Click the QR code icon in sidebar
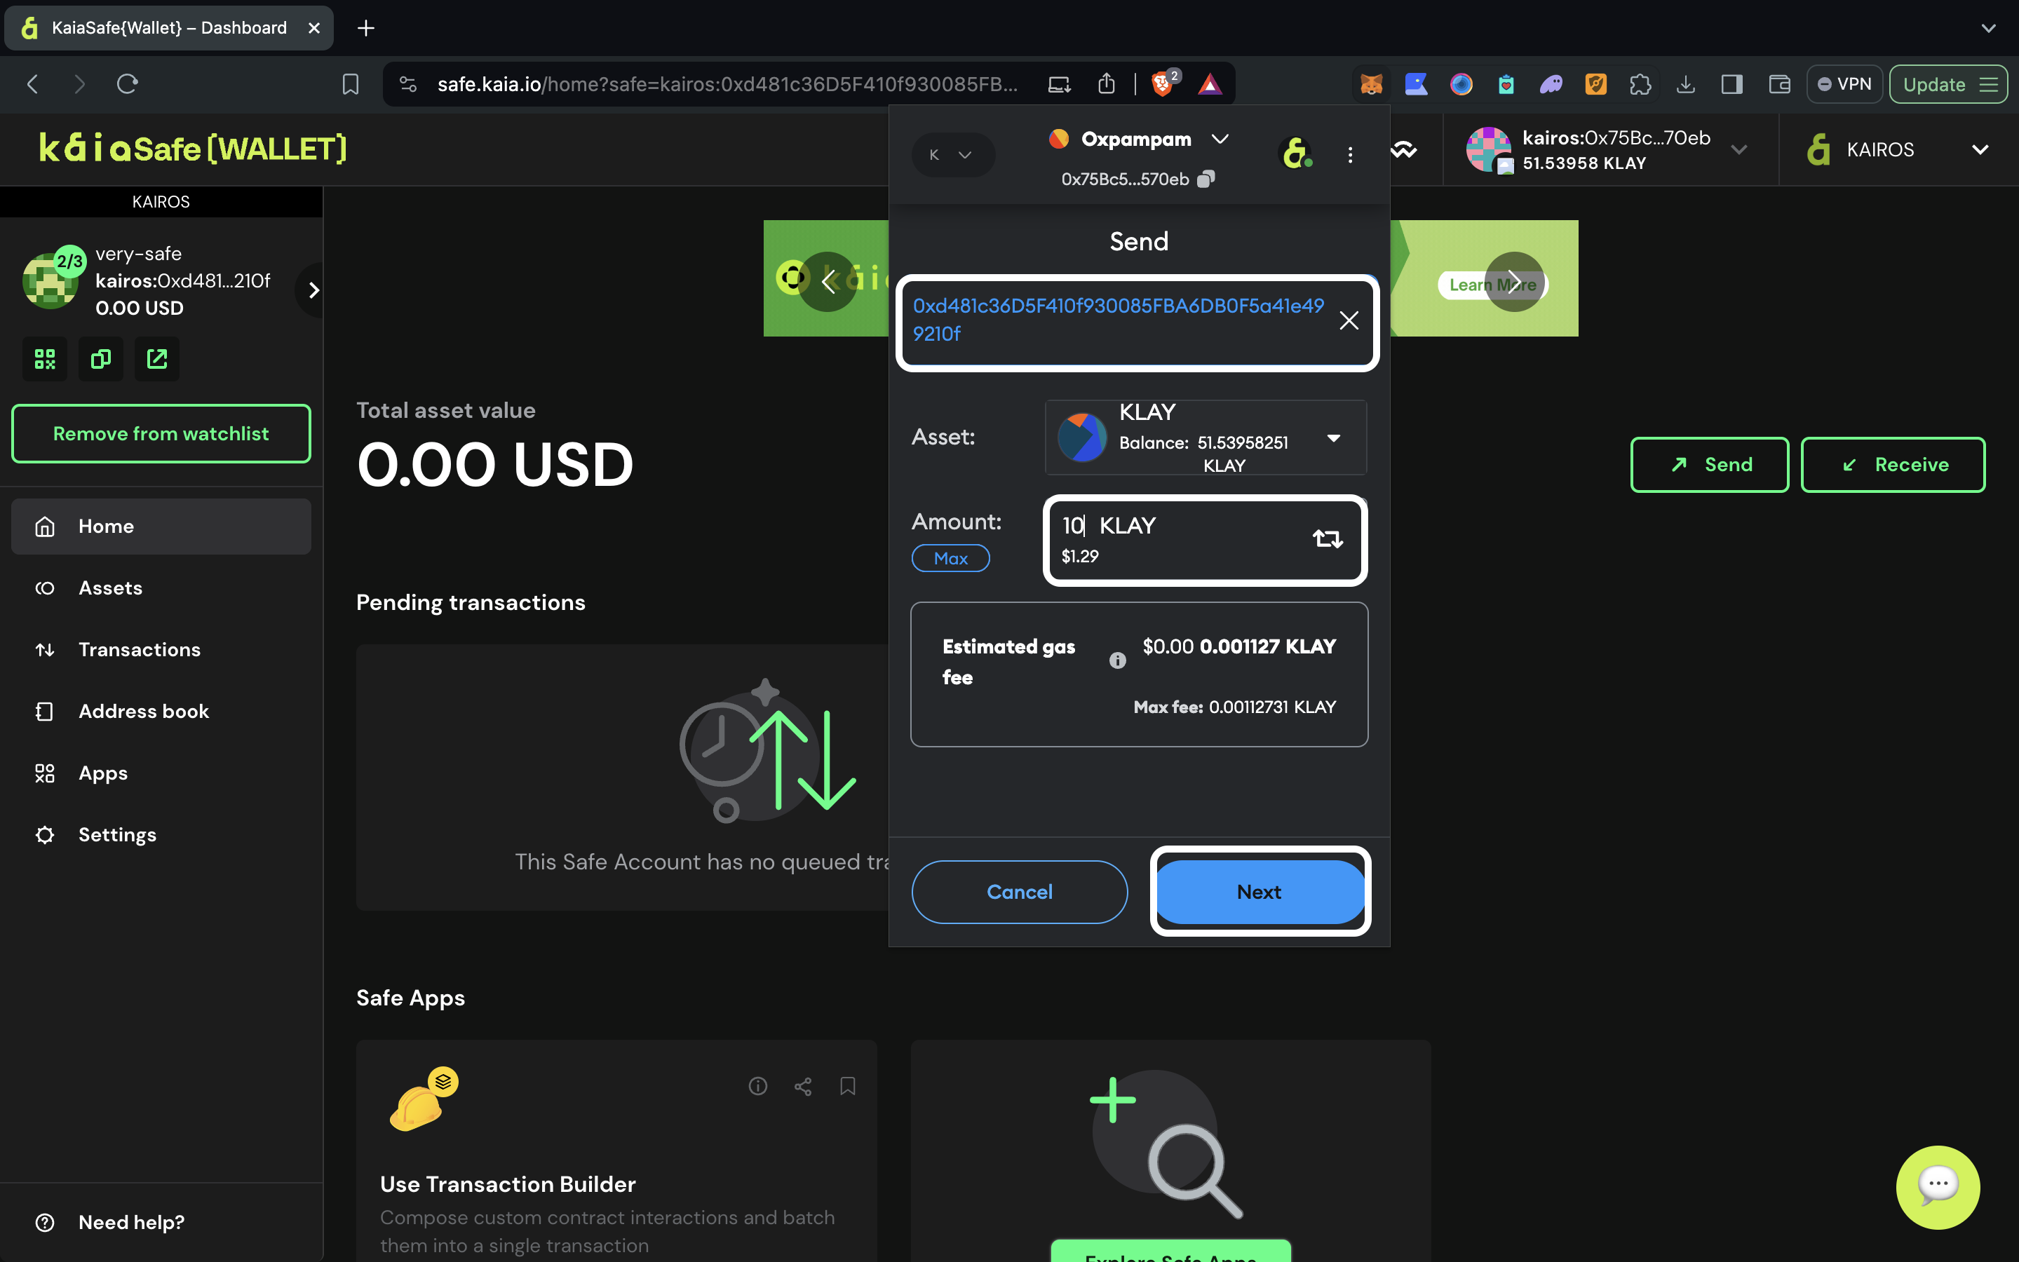 tap(45, 359)
